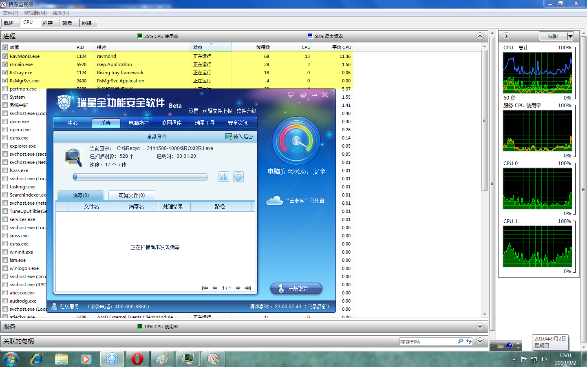Click the cloud security (云安全) cloud icon

point(274,201)
